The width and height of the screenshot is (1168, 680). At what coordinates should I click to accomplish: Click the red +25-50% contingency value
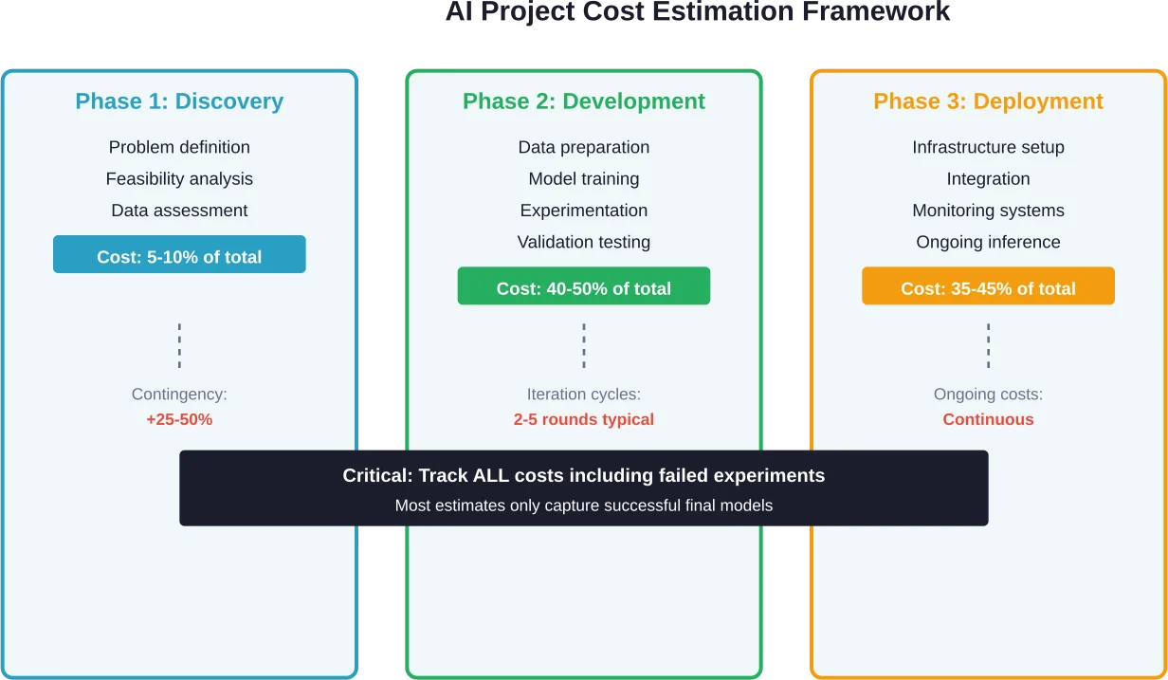click(179, 419)
